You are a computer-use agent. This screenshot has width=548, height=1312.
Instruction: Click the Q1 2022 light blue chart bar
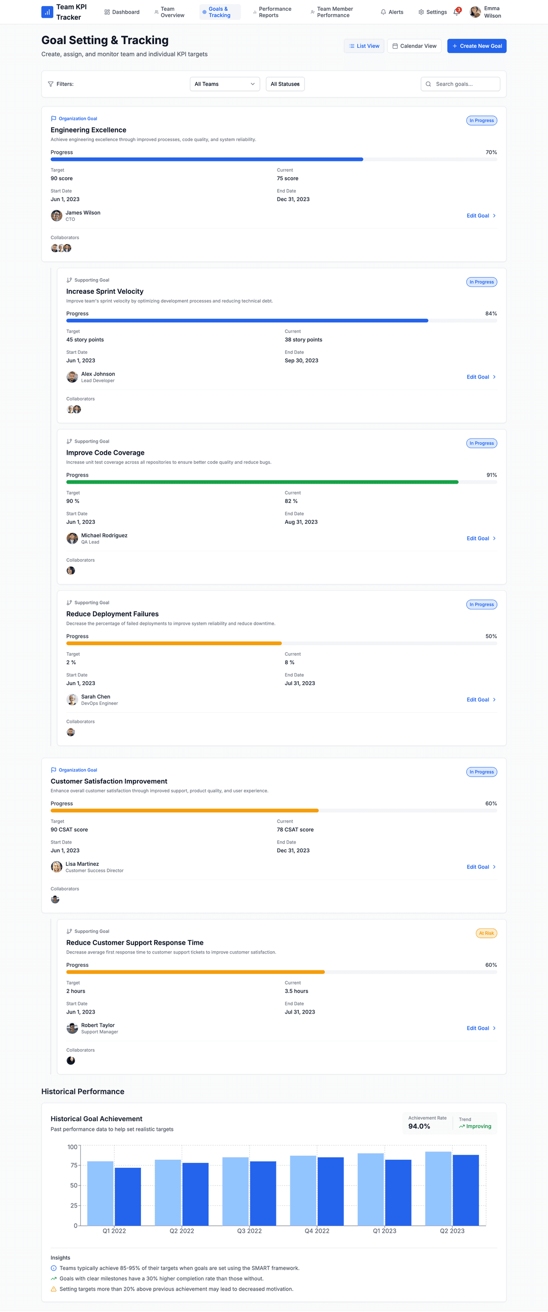pos(100,1193)
